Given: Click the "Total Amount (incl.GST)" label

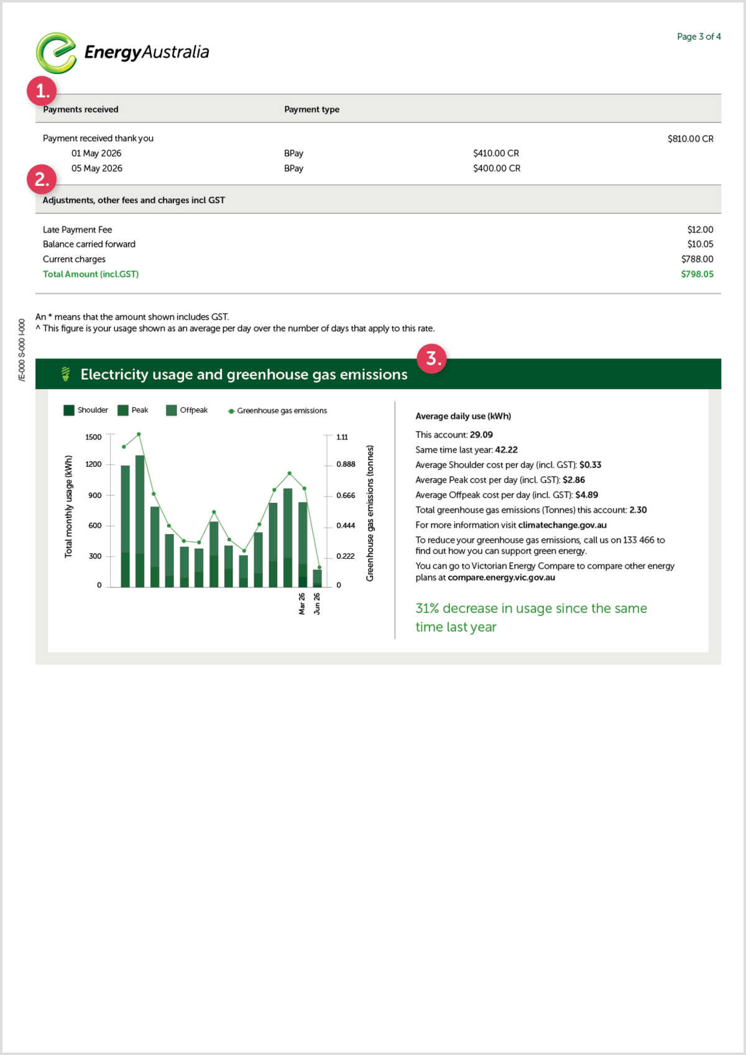Looking at the screenshot, I should click(91, 274).
